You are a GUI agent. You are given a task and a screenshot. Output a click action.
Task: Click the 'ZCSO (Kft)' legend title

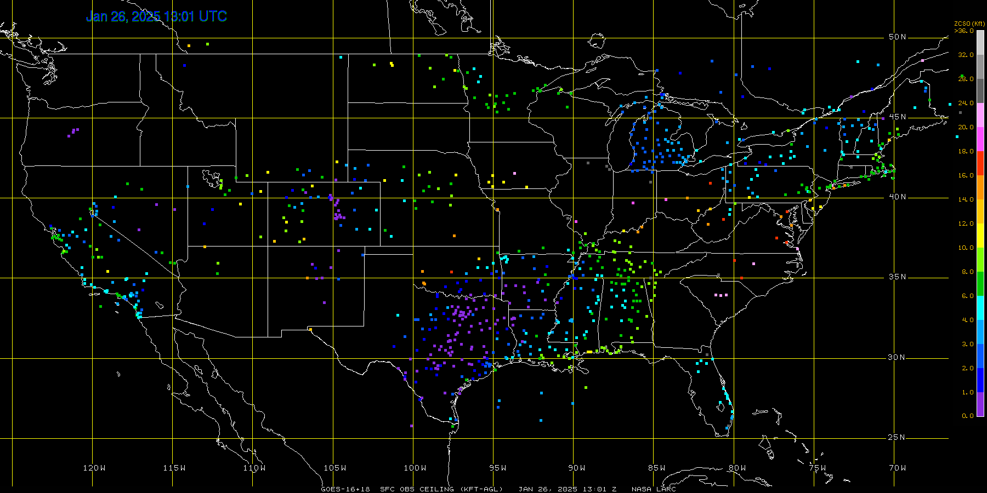pos(969,24)
